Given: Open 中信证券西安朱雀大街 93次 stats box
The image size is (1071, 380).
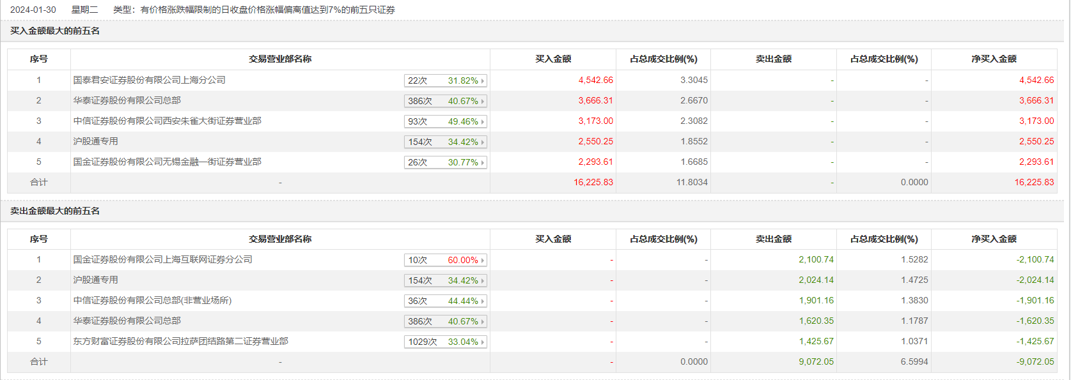Looking at the screenshot, I should click(x=446, y=121).
